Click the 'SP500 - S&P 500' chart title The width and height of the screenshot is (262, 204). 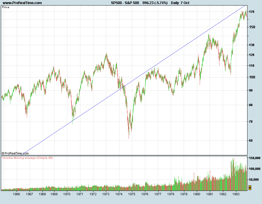[125, 3]
